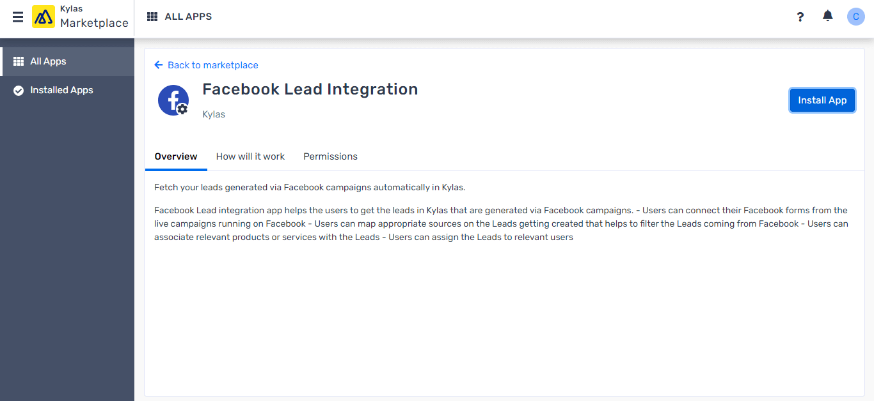Open the Permissions tab
The width and height of the screenshot is (874, 401).
330,156
